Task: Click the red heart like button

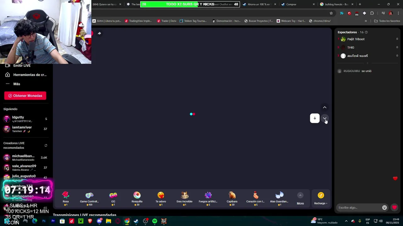Action: click(x=394, y=207)
